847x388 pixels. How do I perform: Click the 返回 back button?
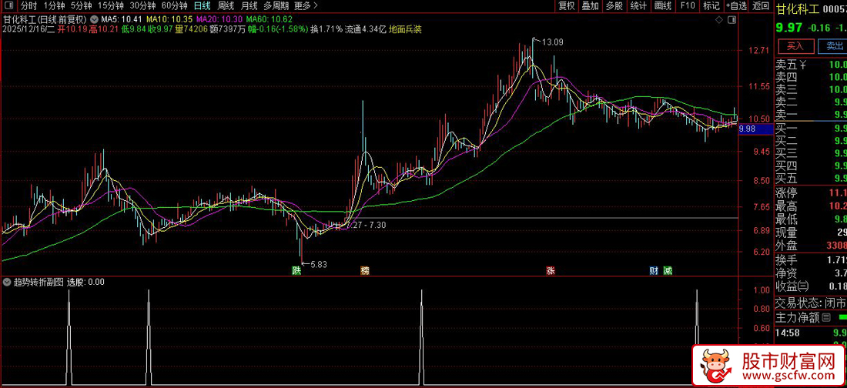tap(761, 6)
